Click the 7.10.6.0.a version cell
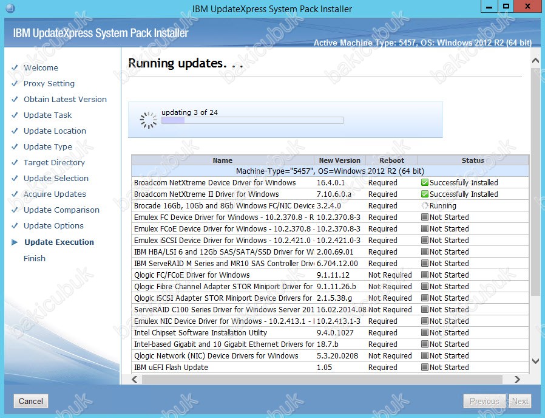 point(334,194)
